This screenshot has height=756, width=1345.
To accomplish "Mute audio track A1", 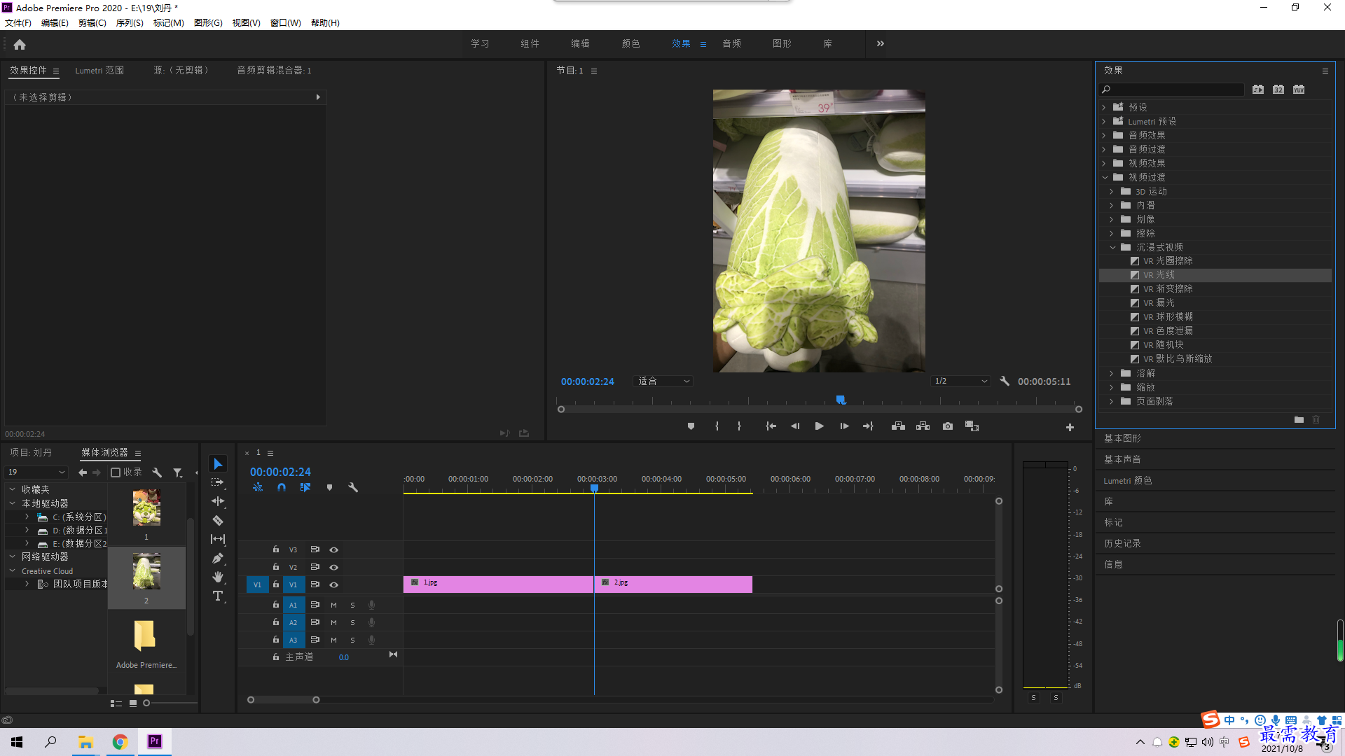I will click(333, 605).
